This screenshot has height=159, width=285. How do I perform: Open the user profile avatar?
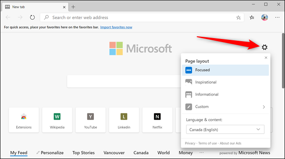264,18
